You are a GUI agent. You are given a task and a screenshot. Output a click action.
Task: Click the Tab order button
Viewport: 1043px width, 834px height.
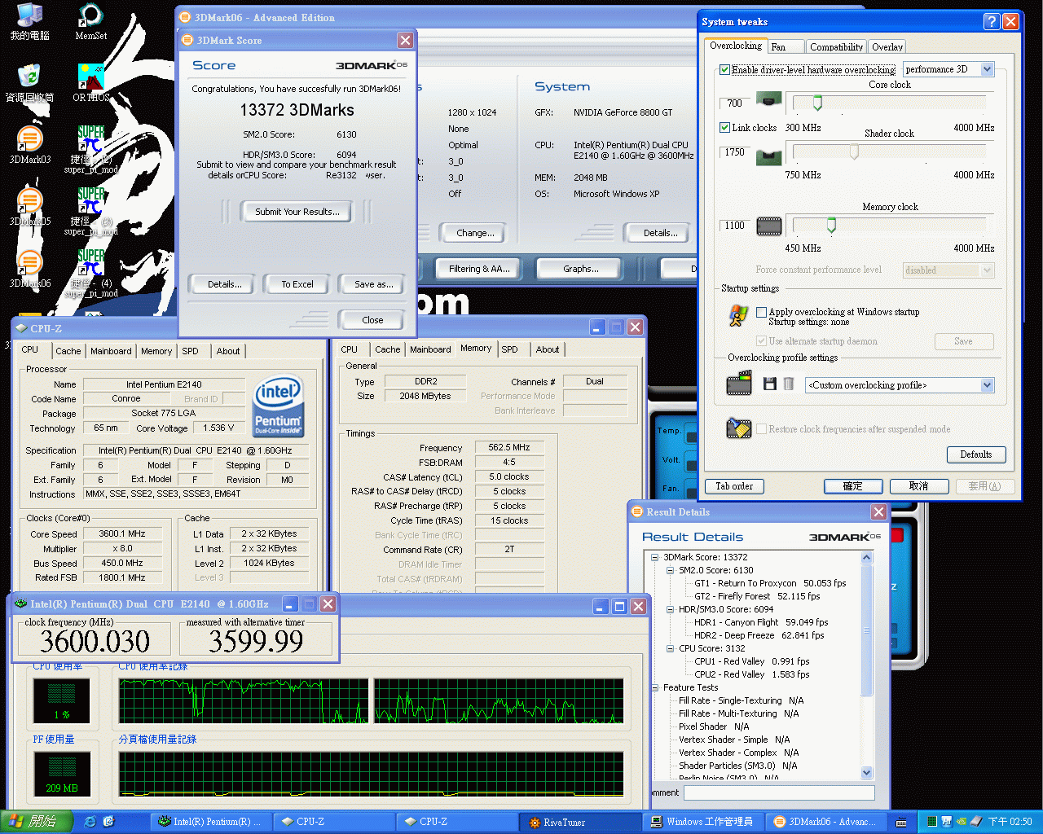[734, 486]
